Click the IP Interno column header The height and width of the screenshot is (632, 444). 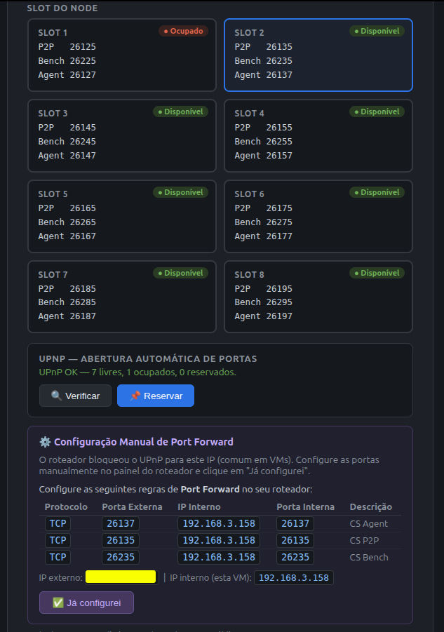point(199,506)
